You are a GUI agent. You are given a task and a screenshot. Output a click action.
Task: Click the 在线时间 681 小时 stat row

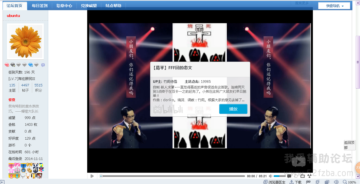click(x=24, y=152)
